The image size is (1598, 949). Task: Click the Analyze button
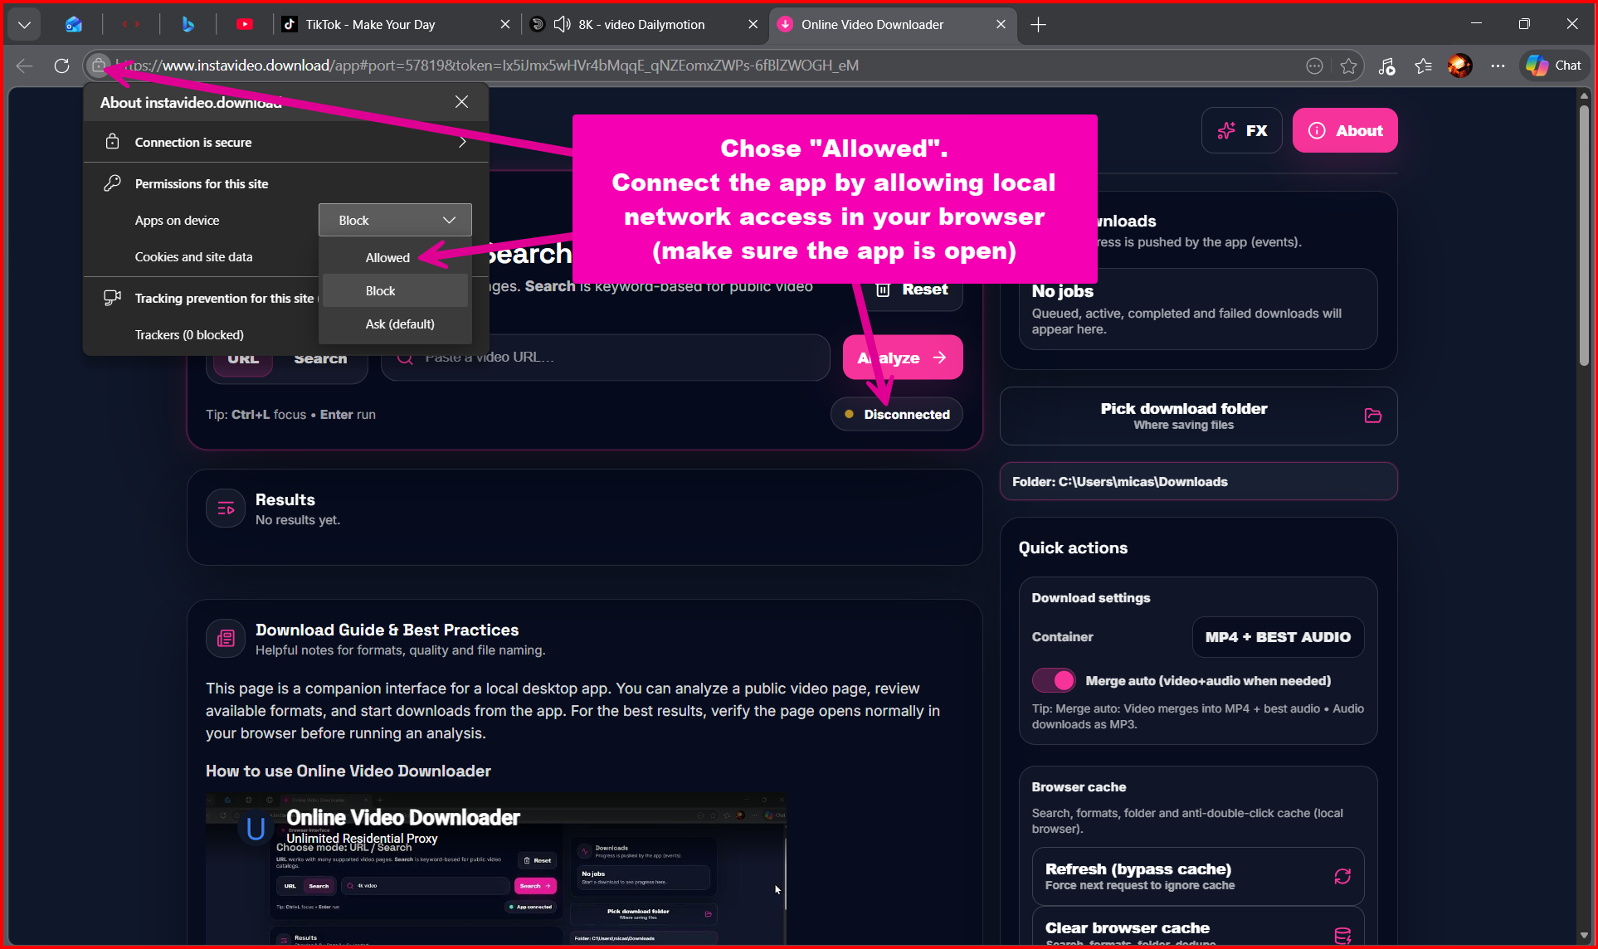coord(902,357)
